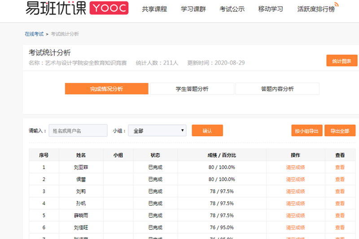Open 查看 link for 刘佳旺
The image size is (359, 239).
click(340, 228)
